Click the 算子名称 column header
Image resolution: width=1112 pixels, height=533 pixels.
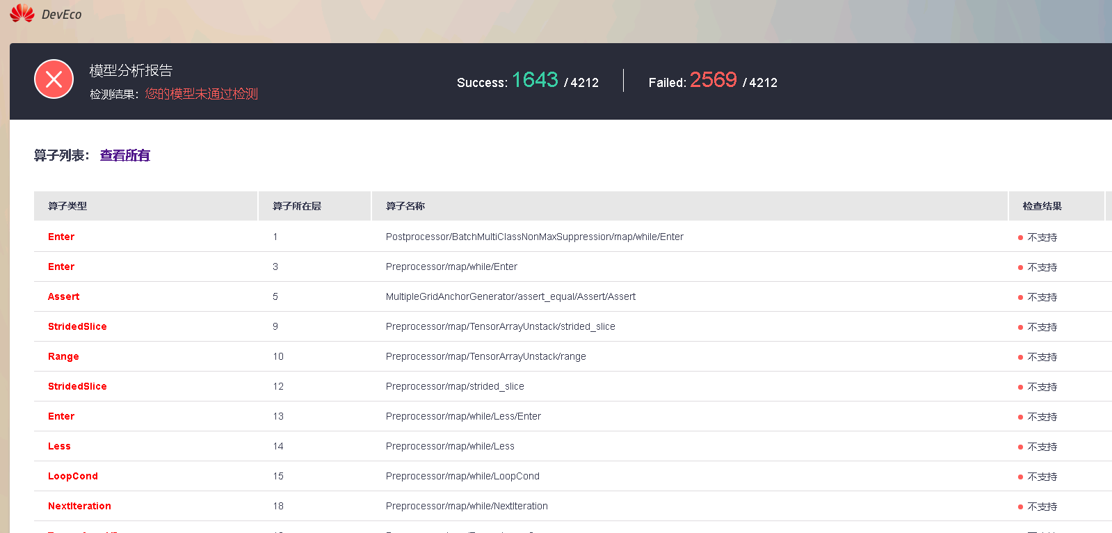coord(405,206)
